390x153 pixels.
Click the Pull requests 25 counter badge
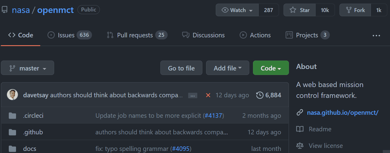161,35
